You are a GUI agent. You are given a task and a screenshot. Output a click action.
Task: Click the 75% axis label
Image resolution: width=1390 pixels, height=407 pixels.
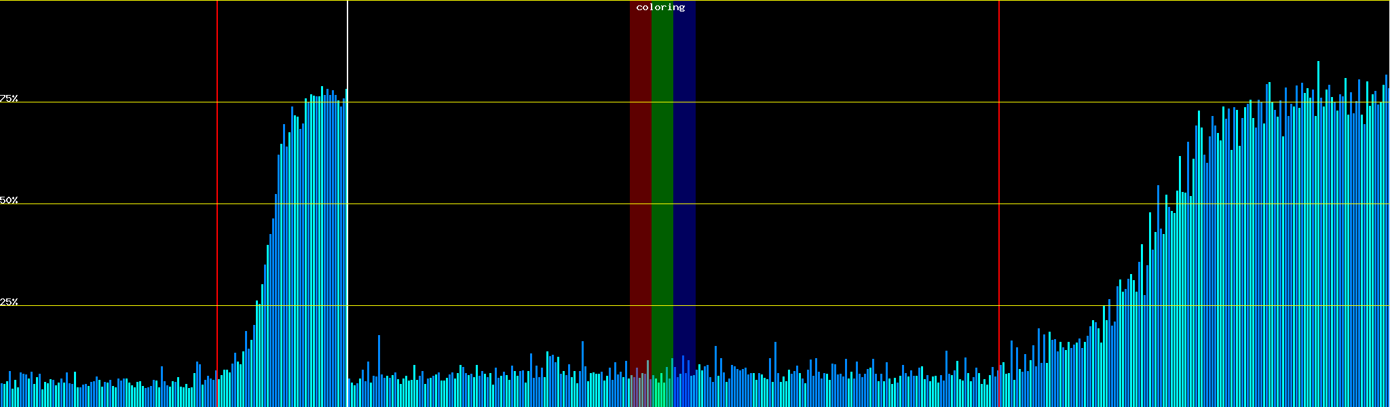point(9,98)
